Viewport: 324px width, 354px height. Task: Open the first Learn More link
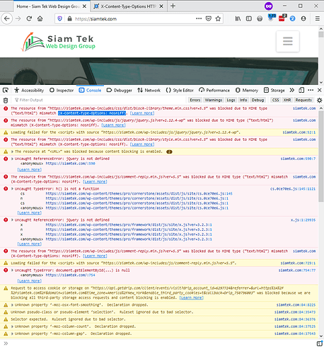pos(142,113)
